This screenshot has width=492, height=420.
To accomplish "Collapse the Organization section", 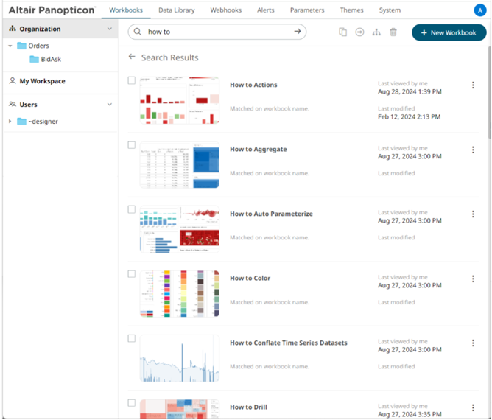I will [x=110, y=29].
